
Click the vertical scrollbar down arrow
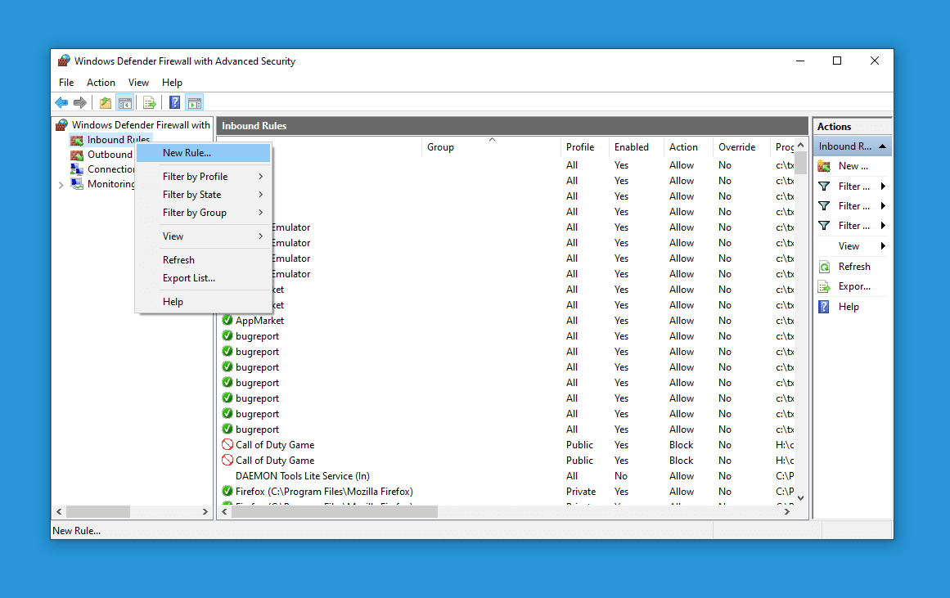[x=800, y=498]
